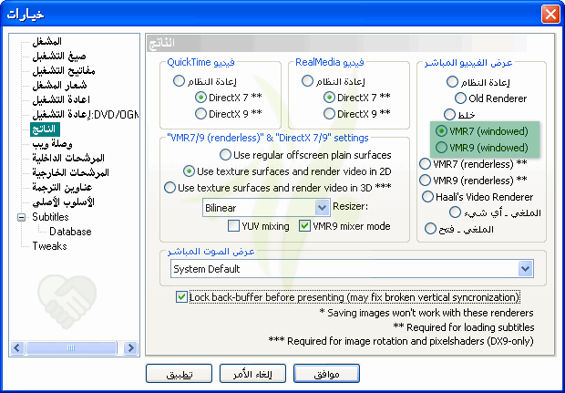Open وصلة ويب tree item
565x393 pixels.
coord(52,144)
